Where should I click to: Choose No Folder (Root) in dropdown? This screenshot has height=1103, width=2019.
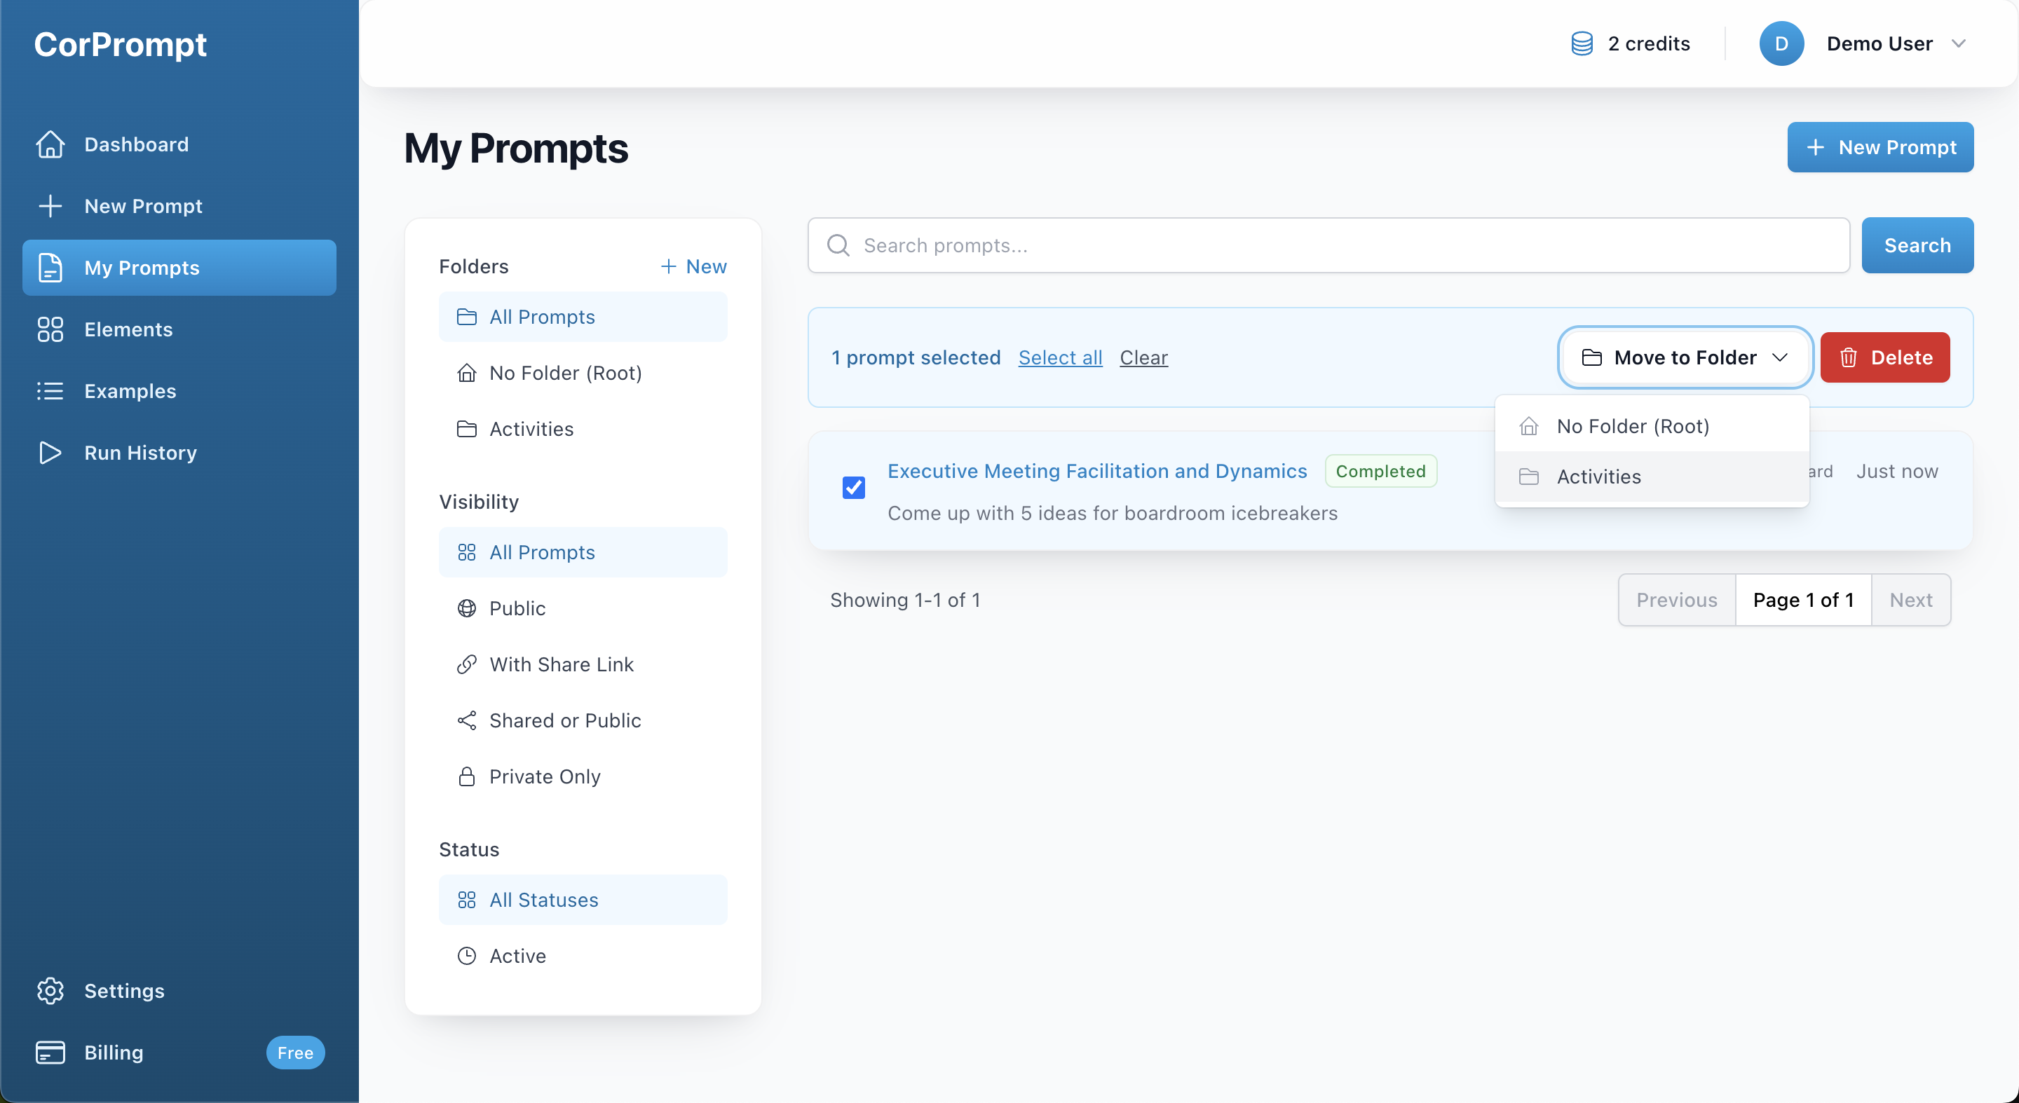pyautogui.click(x=1632, y=426)
